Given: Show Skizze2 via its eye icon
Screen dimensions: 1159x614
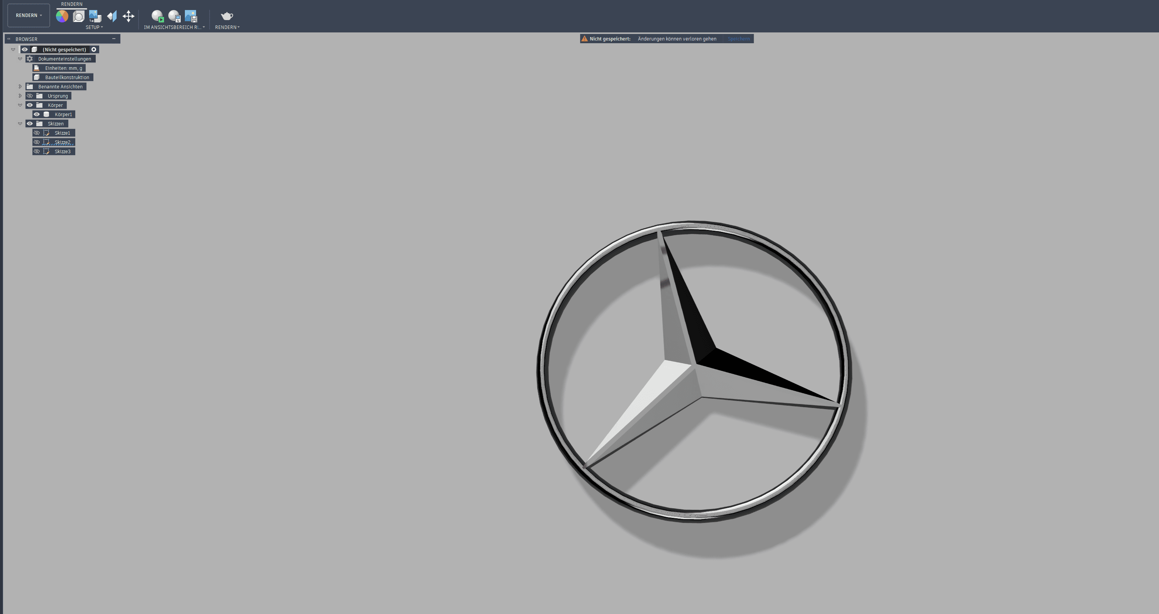Looking at the screenshot, I should tap(37, 142).
